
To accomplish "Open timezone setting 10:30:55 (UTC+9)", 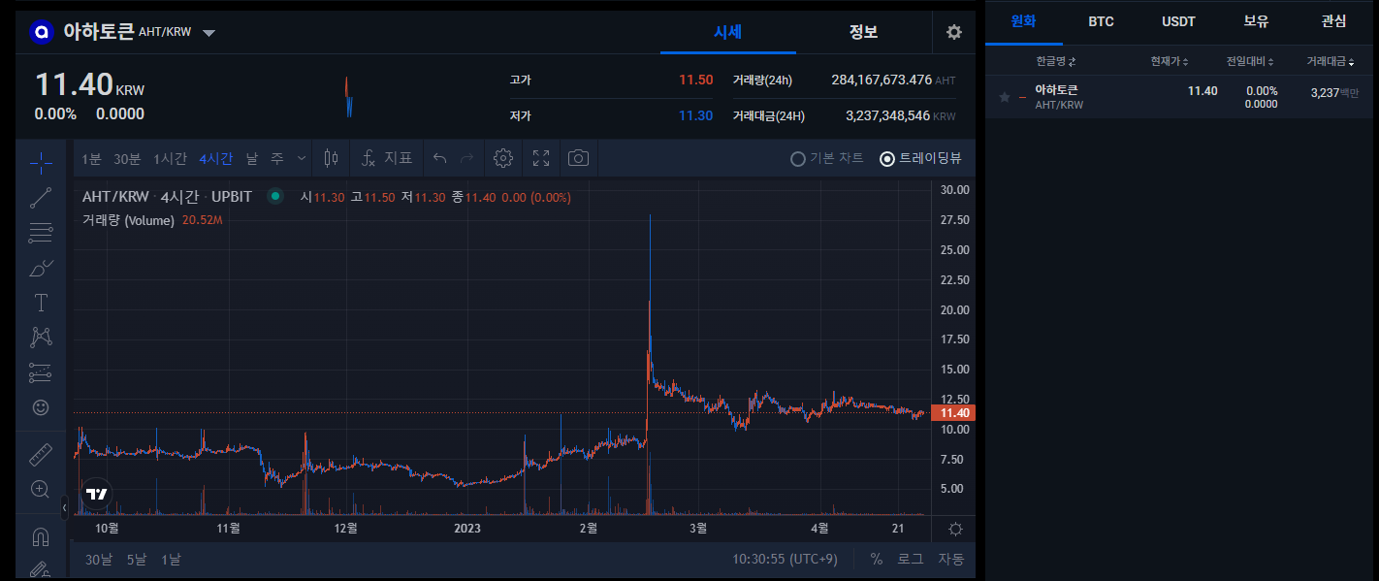I will [x=785, y=559].
